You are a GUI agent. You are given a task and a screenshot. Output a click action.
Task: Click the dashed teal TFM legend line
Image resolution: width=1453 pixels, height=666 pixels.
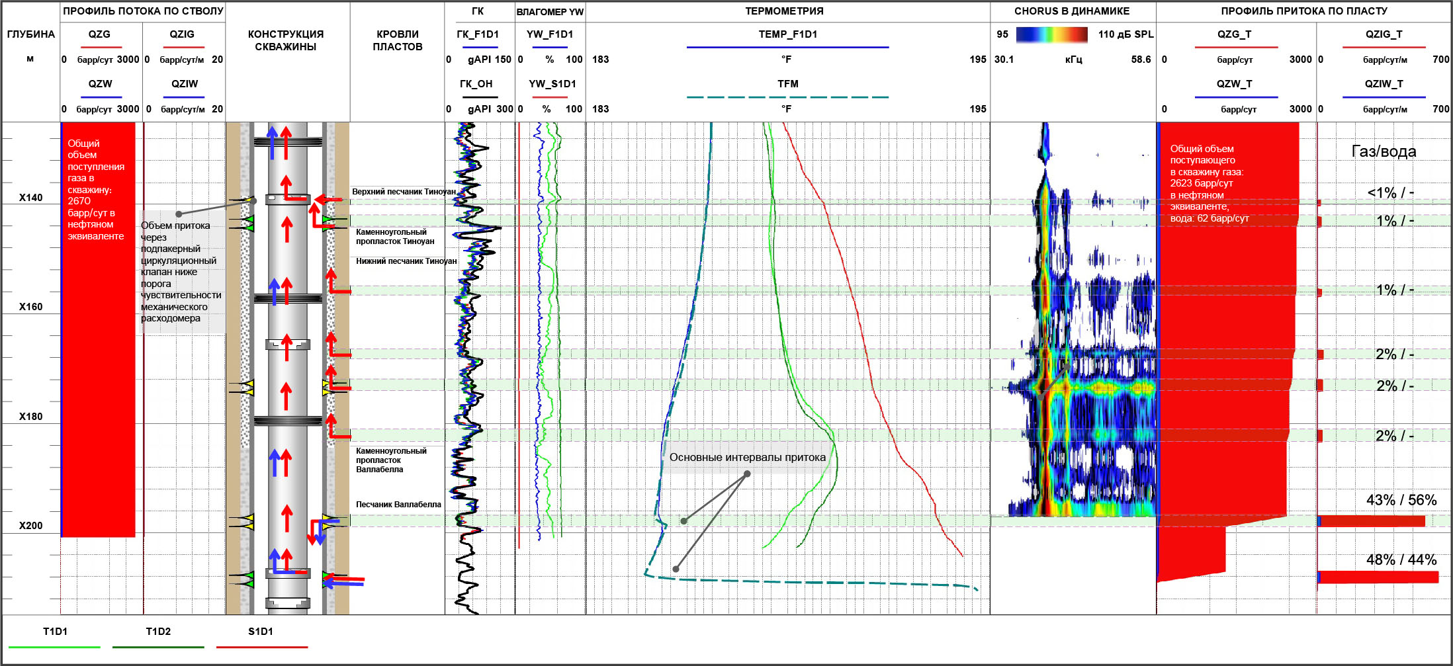click(787, 97)
